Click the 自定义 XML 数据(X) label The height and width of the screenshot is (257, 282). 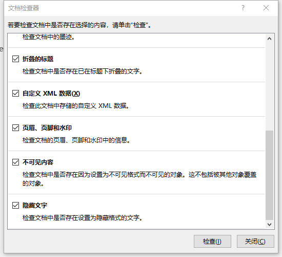(51, 94)
